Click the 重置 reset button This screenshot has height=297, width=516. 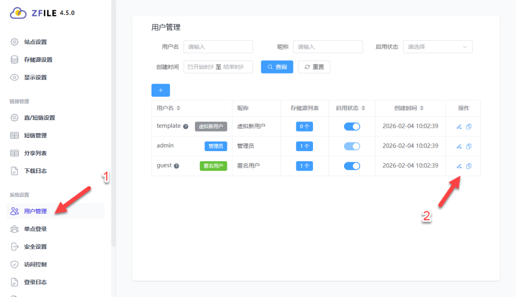(x=314, y=67)
